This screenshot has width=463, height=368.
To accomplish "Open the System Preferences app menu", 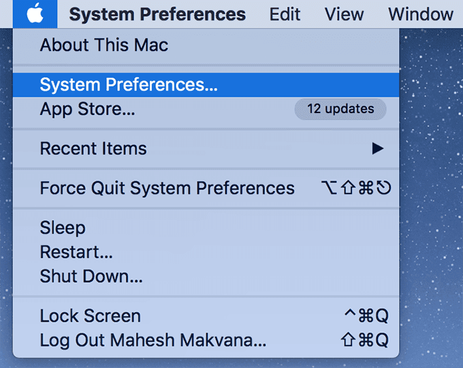I will click(157, 14).
